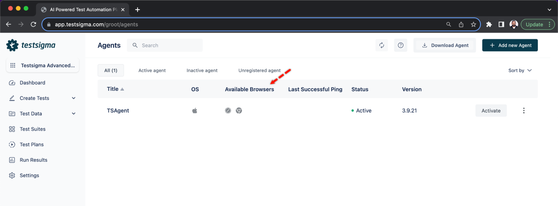
Task: Click the version 3.9.21 value
Action: [409, 111]
